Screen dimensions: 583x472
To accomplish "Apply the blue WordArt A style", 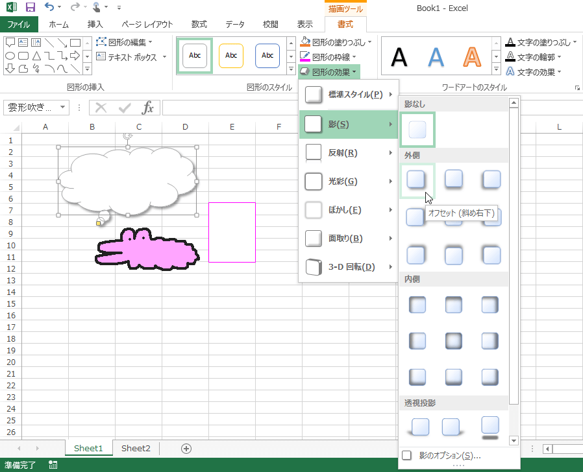I will coord(436,57).
